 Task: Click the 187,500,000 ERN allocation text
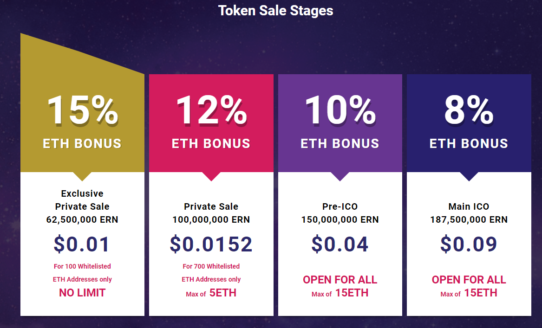click(469, 219)
